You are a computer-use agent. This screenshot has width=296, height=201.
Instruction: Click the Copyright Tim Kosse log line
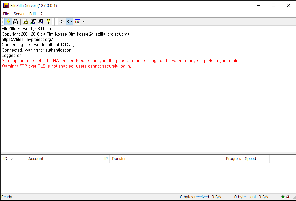(x=65, y=34)
